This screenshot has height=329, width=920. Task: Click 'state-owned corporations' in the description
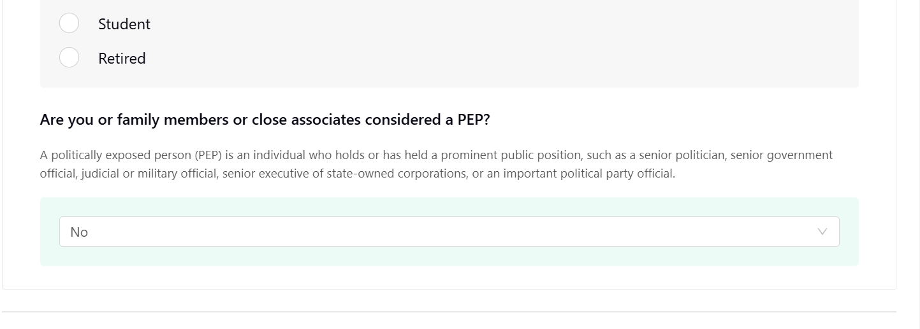pos(397,174)
